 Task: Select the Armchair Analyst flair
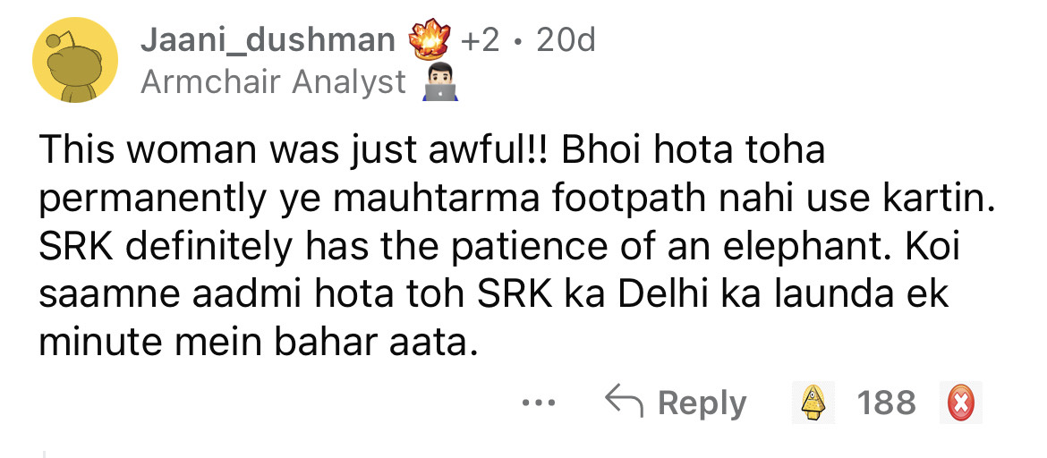click(x=274, y=82)
